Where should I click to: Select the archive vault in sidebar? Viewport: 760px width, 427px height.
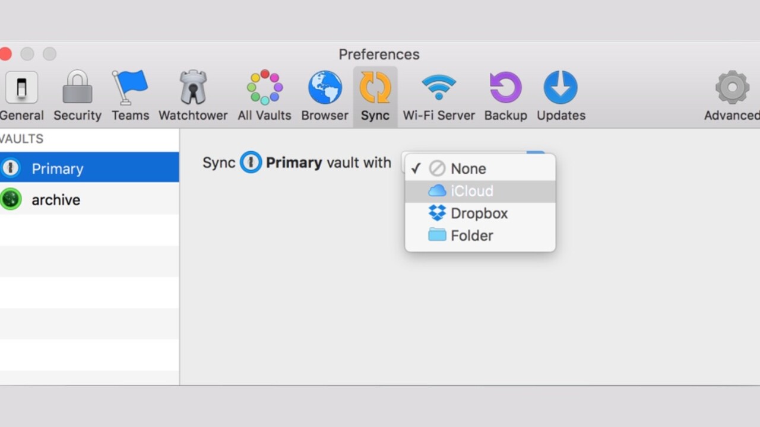(x=89, y=200)
